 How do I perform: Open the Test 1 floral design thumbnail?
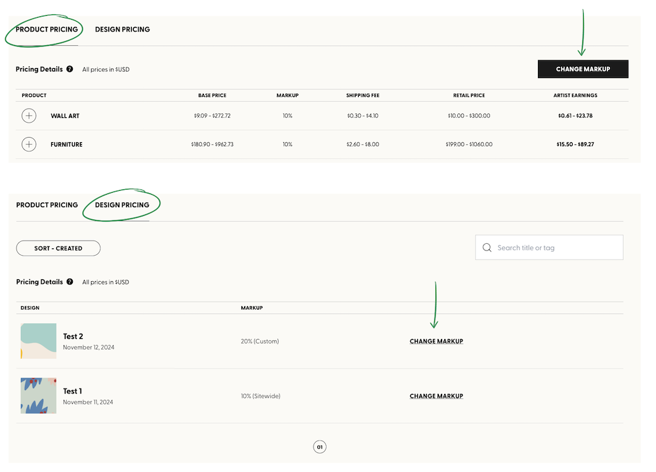pos(38,395)
